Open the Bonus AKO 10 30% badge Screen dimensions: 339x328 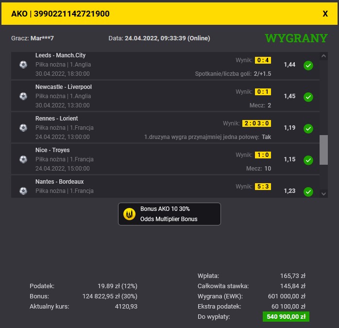click(169, 214)
